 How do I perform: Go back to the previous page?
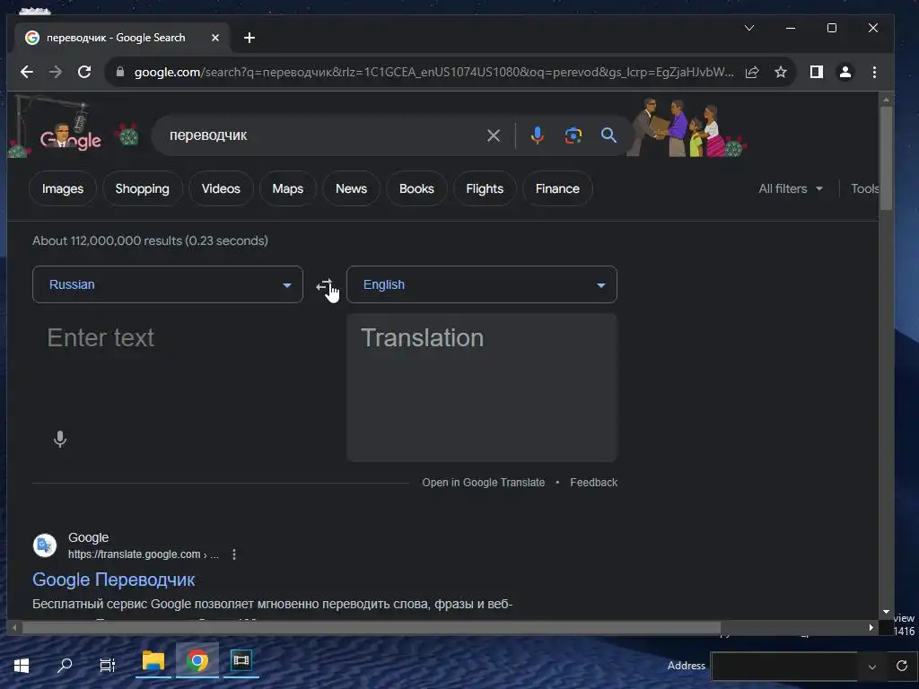27,72
